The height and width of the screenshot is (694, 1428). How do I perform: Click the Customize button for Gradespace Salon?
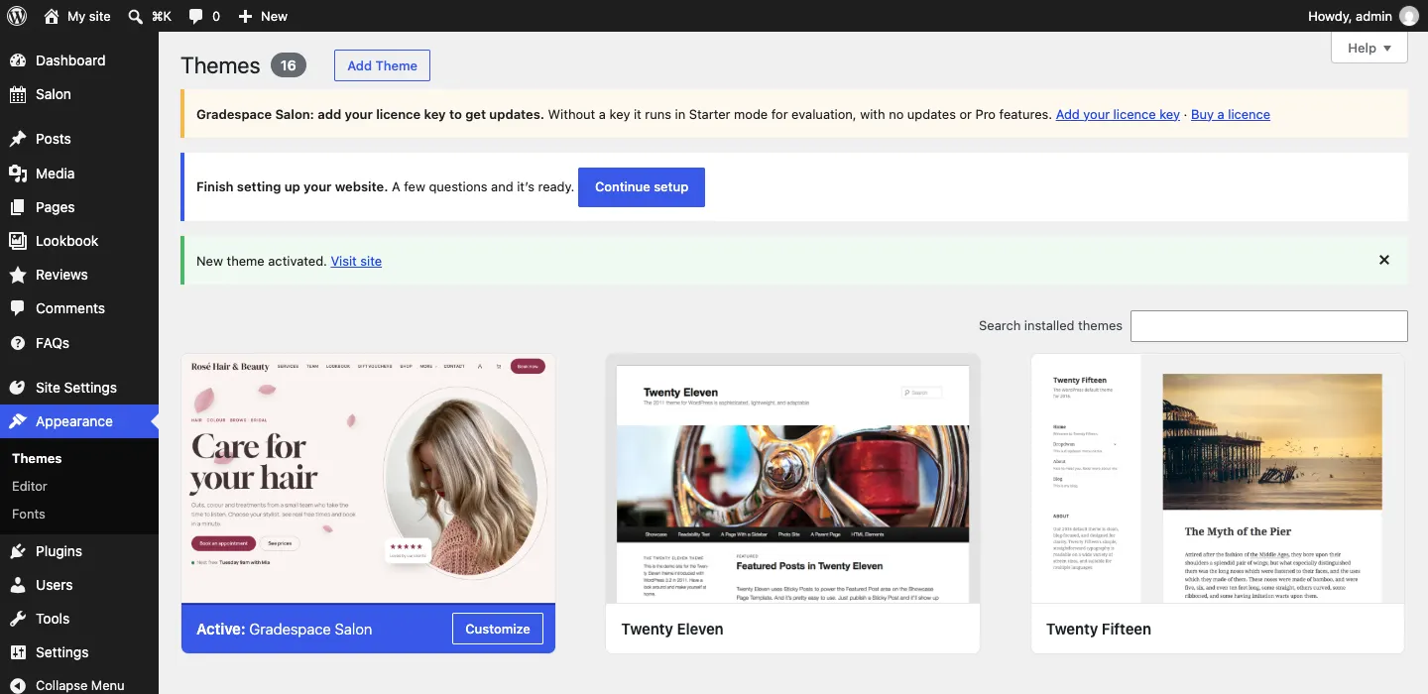tap(498, 629)
